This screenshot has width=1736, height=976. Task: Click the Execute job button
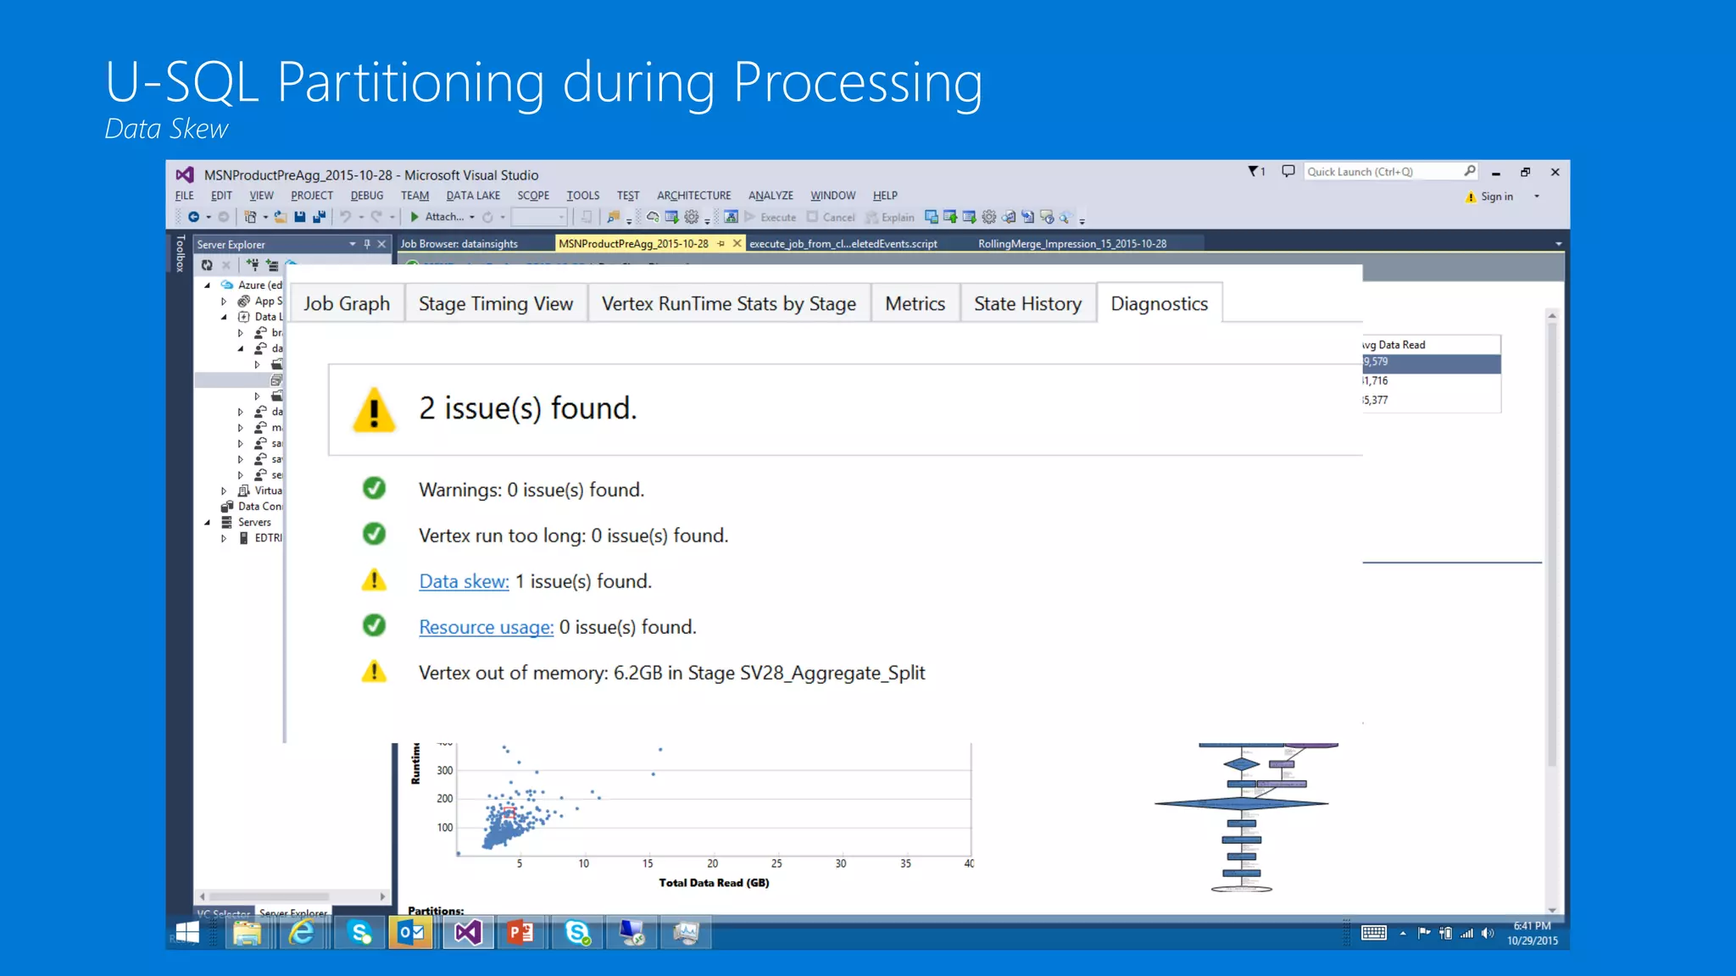click(771, 217)
